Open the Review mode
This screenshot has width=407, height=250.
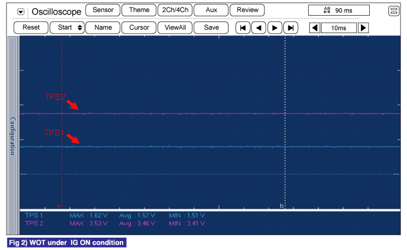(247, 10)
